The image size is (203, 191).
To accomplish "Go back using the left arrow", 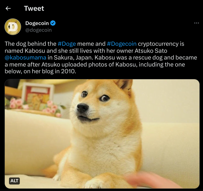I will (x=8, y=8).
